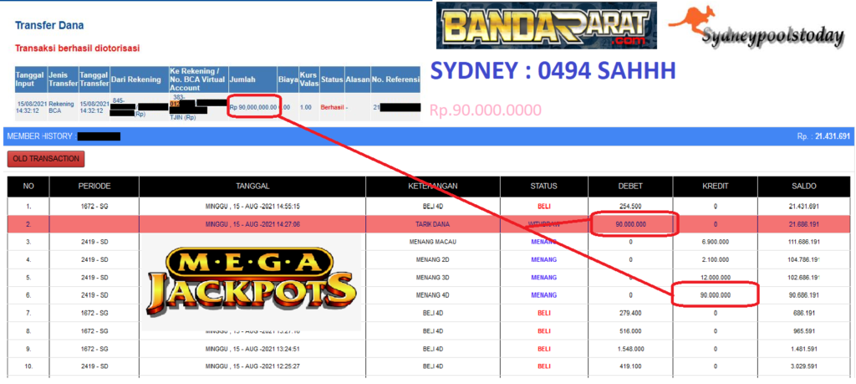This screenshot has width=856, height=384.
Task: Select the date cell ending 14:55:15
Action: [x=252, y=207]
